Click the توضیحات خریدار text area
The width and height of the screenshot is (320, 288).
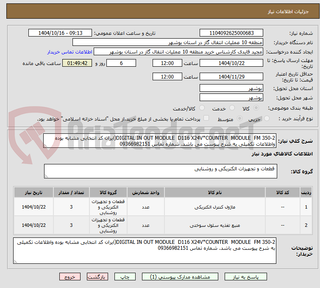pos(145,251)
